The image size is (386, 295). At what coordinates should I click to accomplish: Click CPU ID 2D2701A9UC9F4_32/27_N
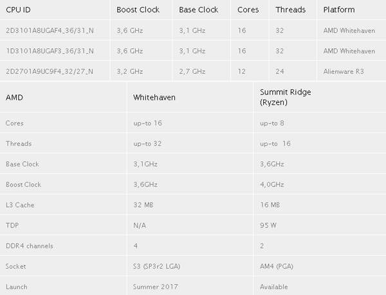pos(50,71)
